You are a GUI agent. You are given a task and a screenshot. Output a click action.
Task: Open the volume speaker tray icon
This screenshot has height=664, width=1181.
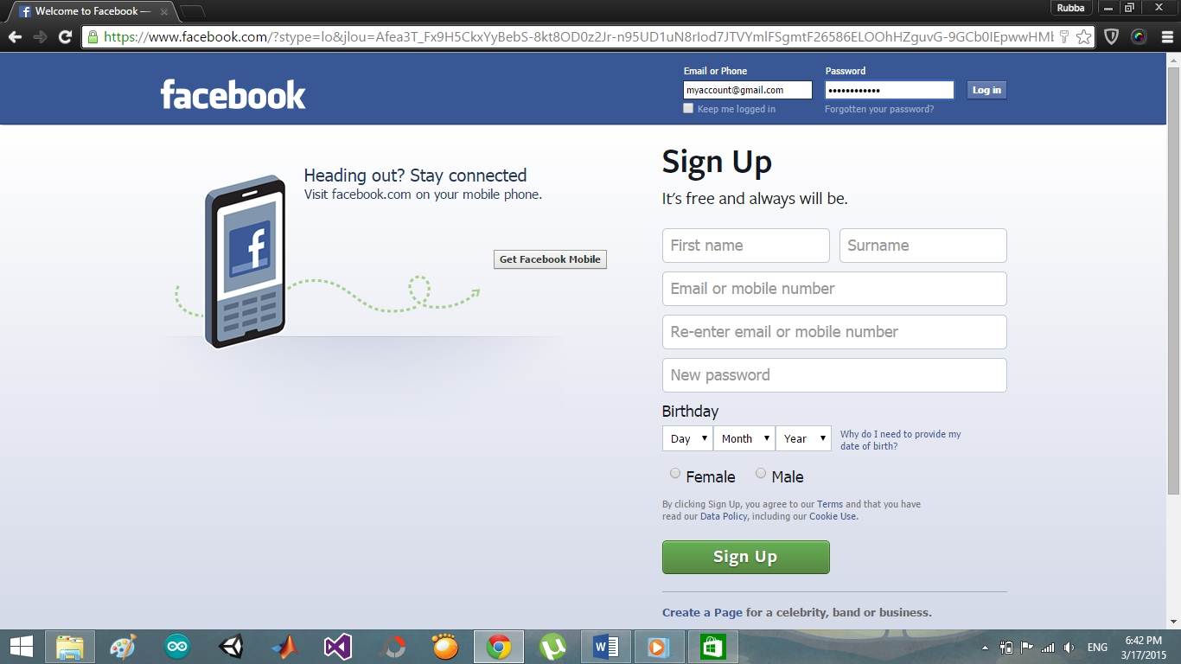click(1069, 647)
